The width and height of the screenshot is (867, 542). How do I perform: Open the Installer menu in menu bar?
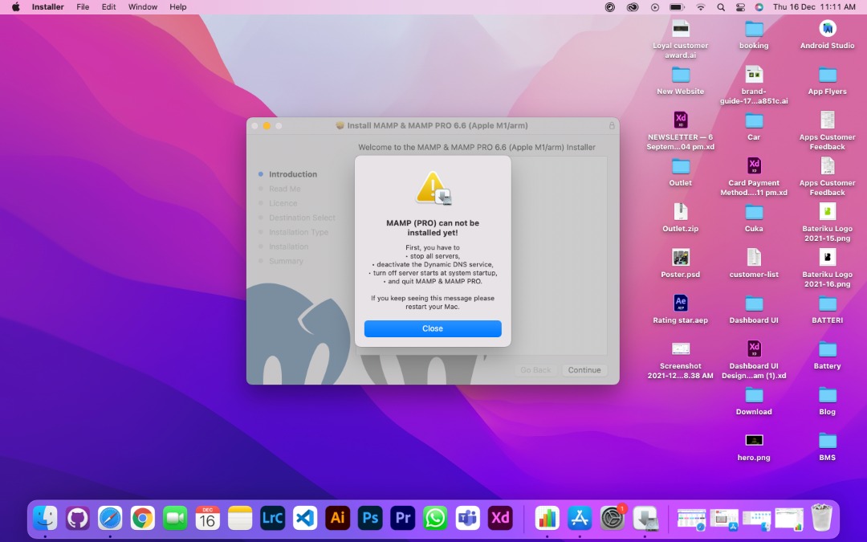pos(47,7)
